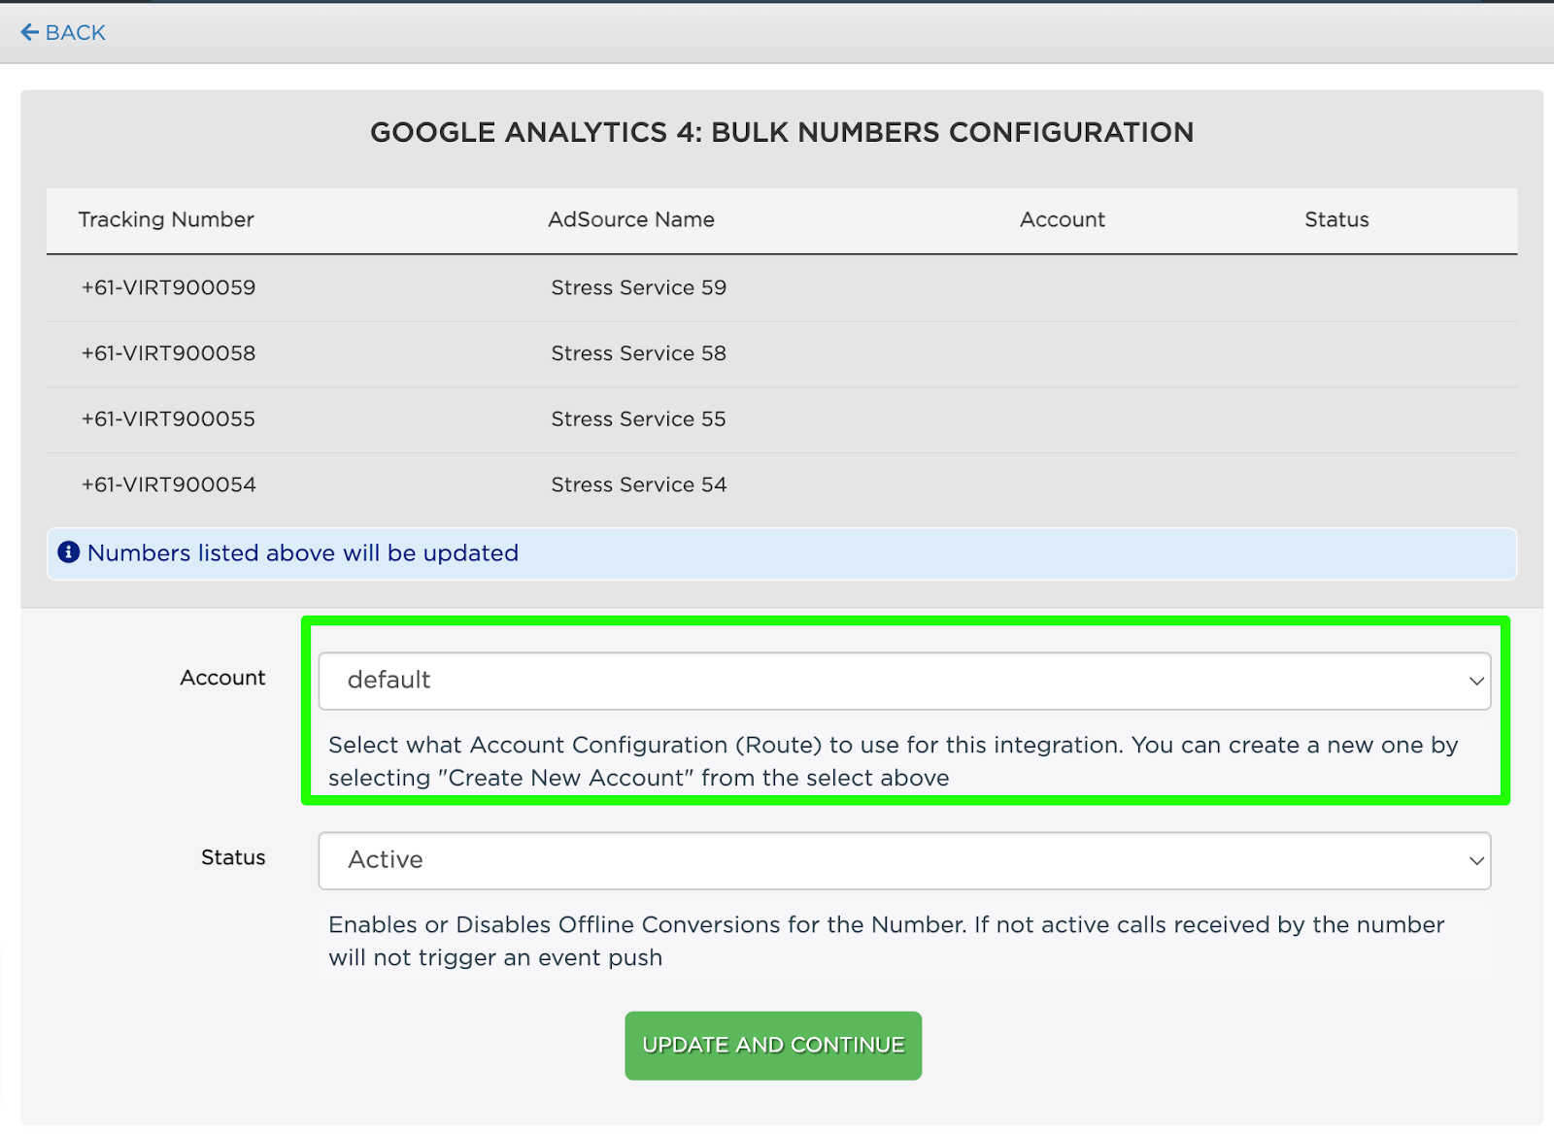Select tracking number +61-VIRT900054

click(169, 484)
